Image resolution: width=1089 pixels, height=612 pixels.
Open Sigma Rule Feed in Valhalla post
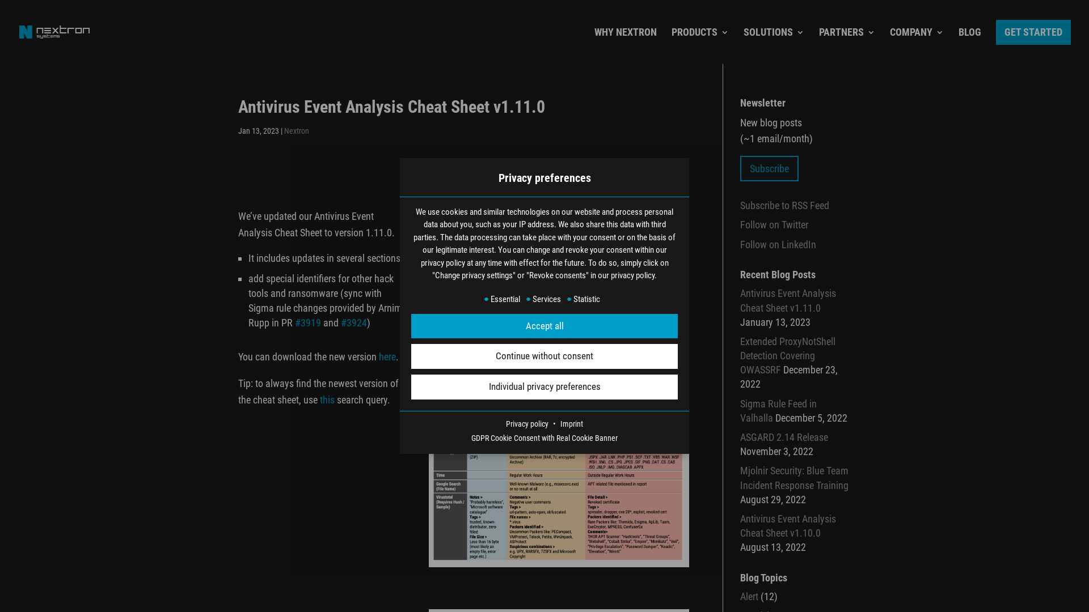[x=778, y=411]
